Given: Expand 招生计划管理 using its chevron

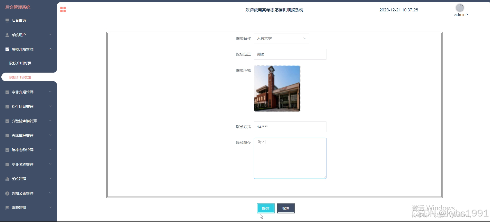Looking at the screenshot, I should (50, 106).
